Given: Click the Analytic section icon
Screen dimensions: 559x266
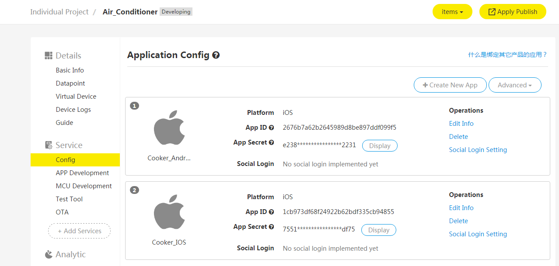Looking at the screenshot, I should click(48, 254).
